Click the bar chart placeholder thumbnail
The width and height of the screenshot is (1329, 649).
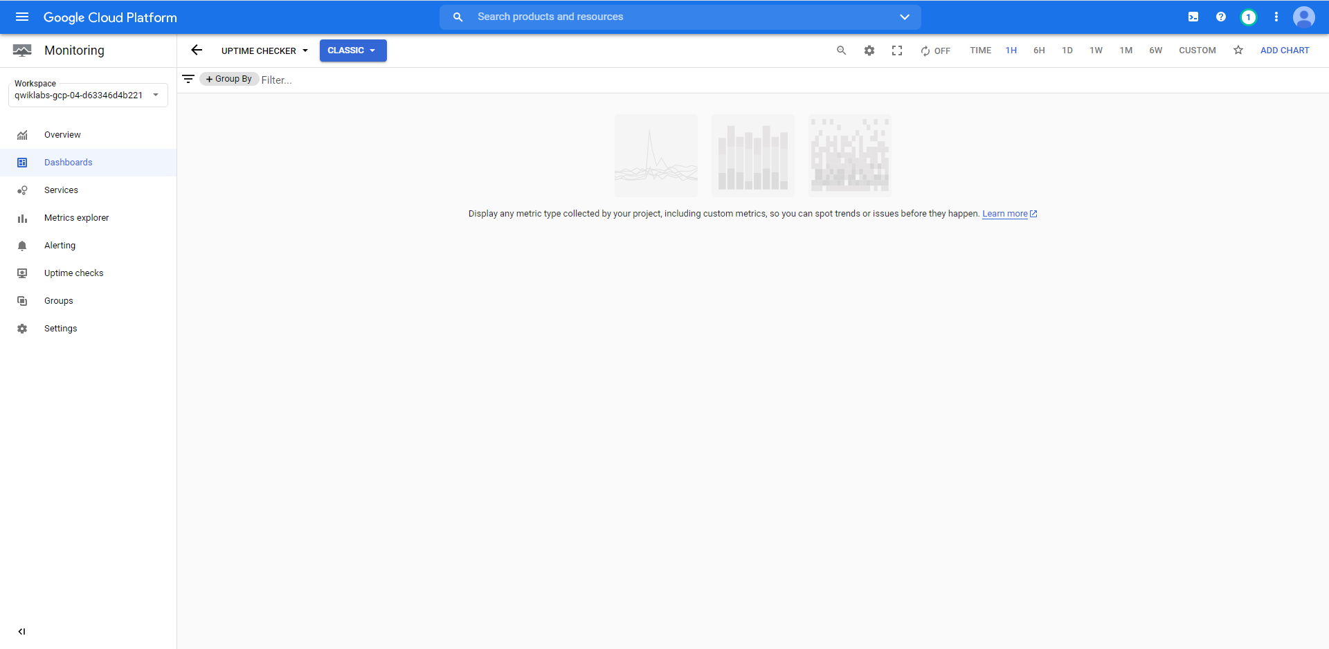pyautogui.click(x=753, y=156)
